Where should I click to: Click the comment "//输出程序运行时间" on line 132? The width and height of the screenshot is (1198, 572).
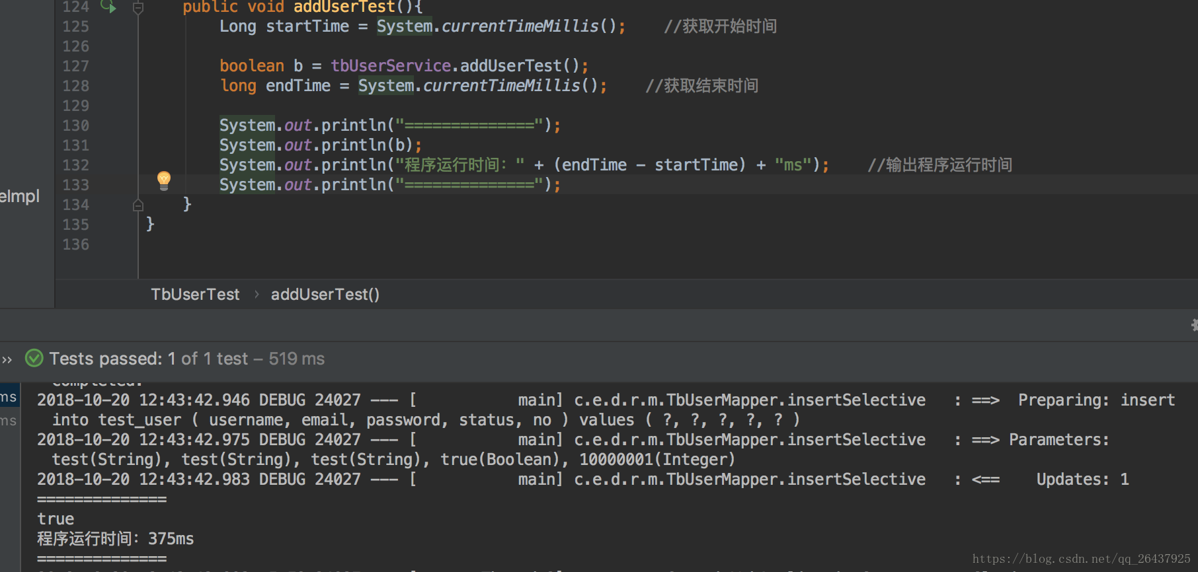click(940, 165)
